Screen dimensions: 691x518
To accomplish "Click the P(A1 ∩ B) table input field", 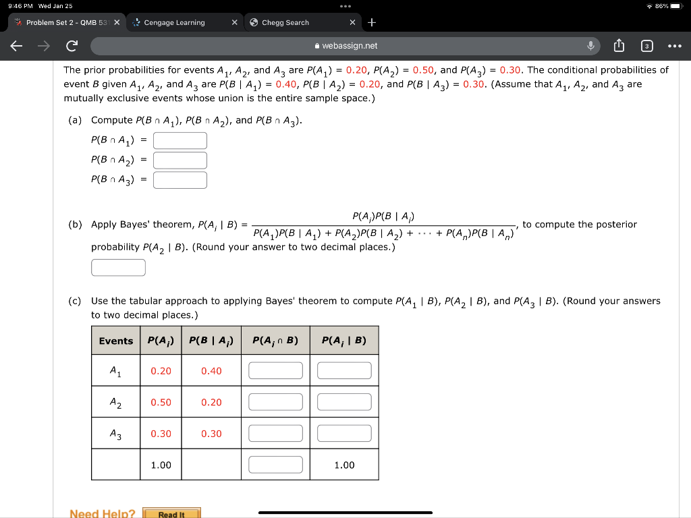I will coord(275,370).
